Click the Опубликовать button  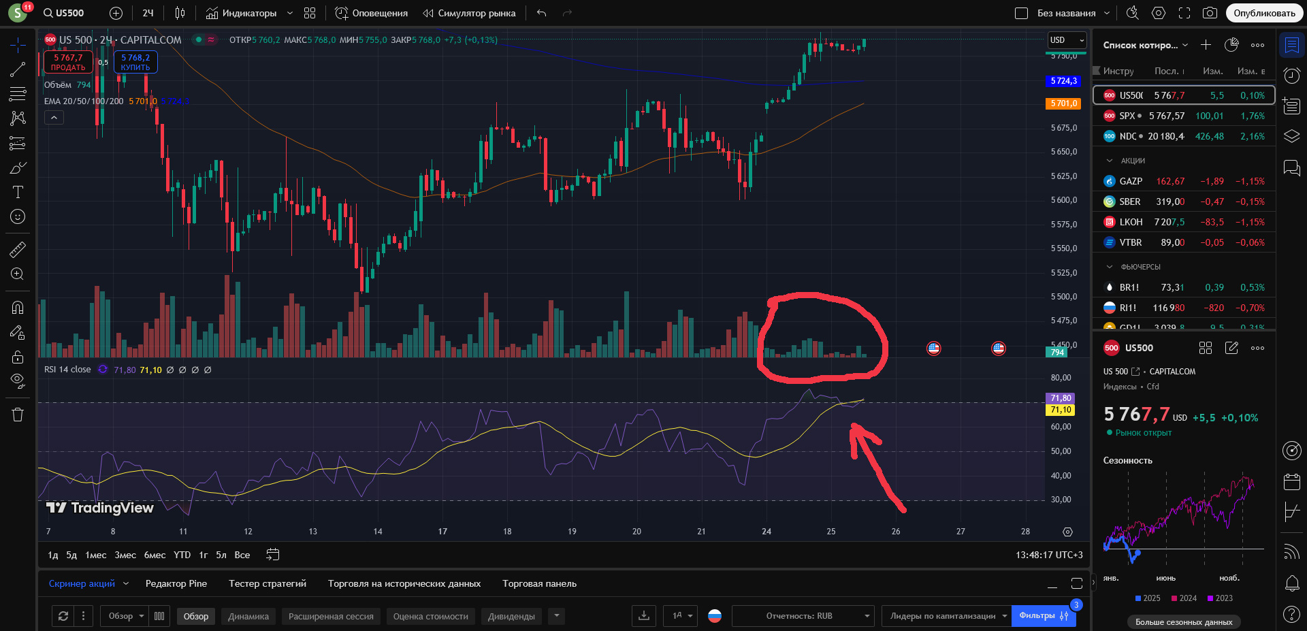pyautogui.click(x=1264, y=13)
